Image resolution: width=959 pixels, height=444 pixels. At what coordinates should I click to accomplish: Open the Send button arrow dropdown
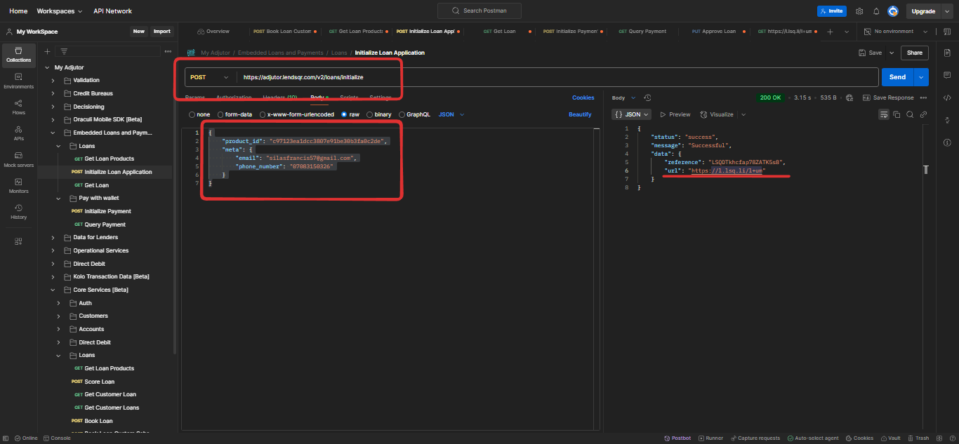[920, 77]
